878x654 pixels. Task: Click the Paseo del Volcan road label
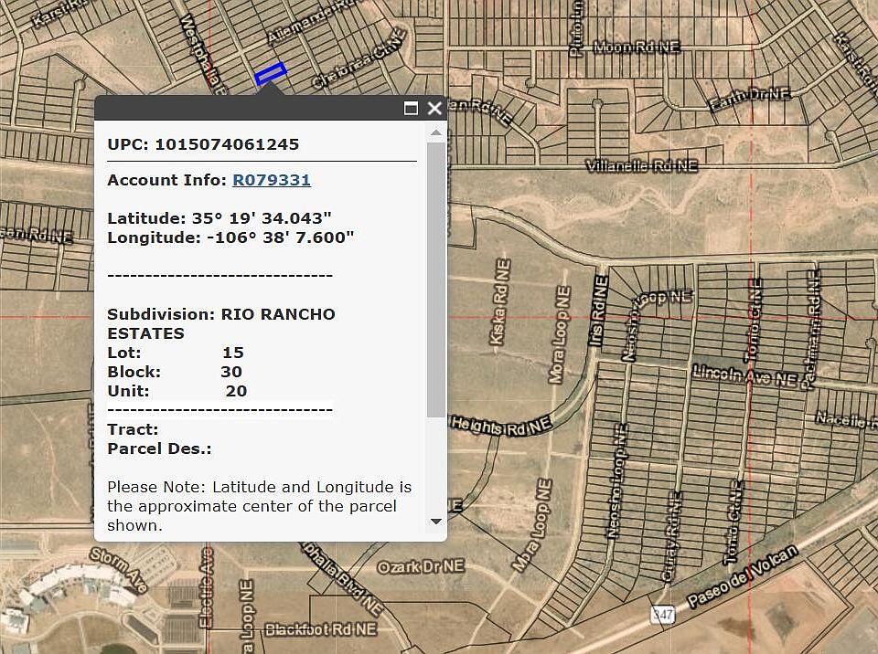pyautogui.click(x=743, y=578)
